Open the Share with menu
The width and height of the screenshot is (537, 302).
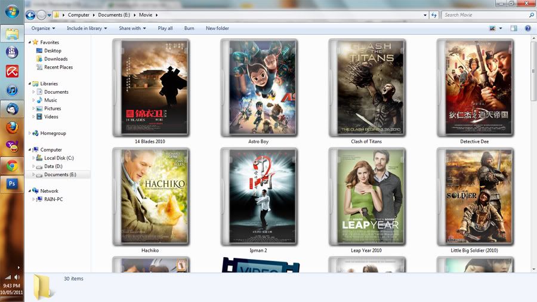(x=132, y=29)
